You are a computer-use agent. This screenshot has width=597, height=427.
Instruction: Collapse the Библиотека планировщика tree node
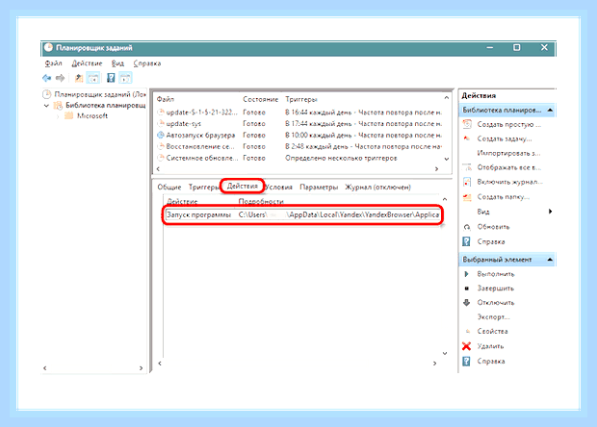tap(46, 106)
